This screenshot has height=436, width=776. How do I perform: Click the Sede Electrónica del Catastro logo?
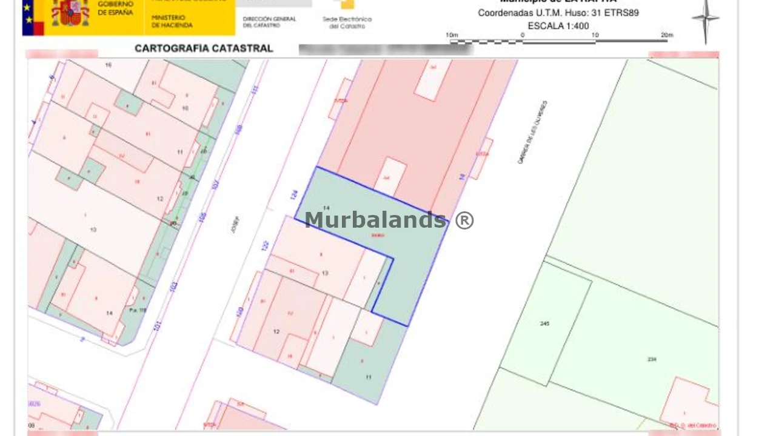point(347,15)
